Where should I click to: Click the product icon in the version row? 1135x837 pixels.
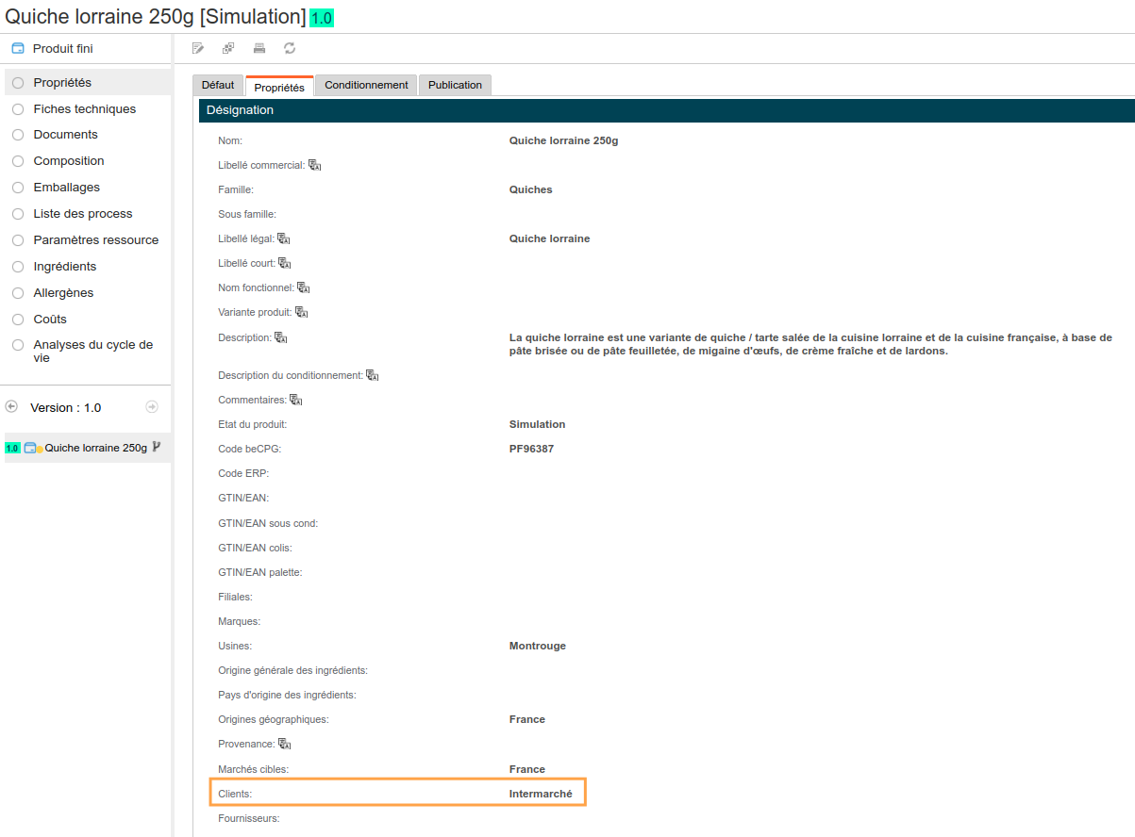31,448
